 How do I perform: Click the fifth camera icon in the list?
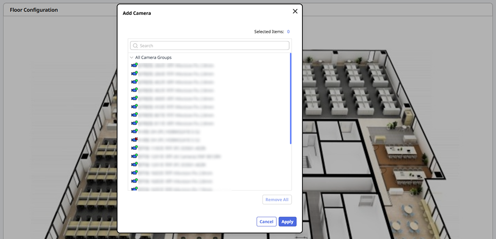pos(134,98)
